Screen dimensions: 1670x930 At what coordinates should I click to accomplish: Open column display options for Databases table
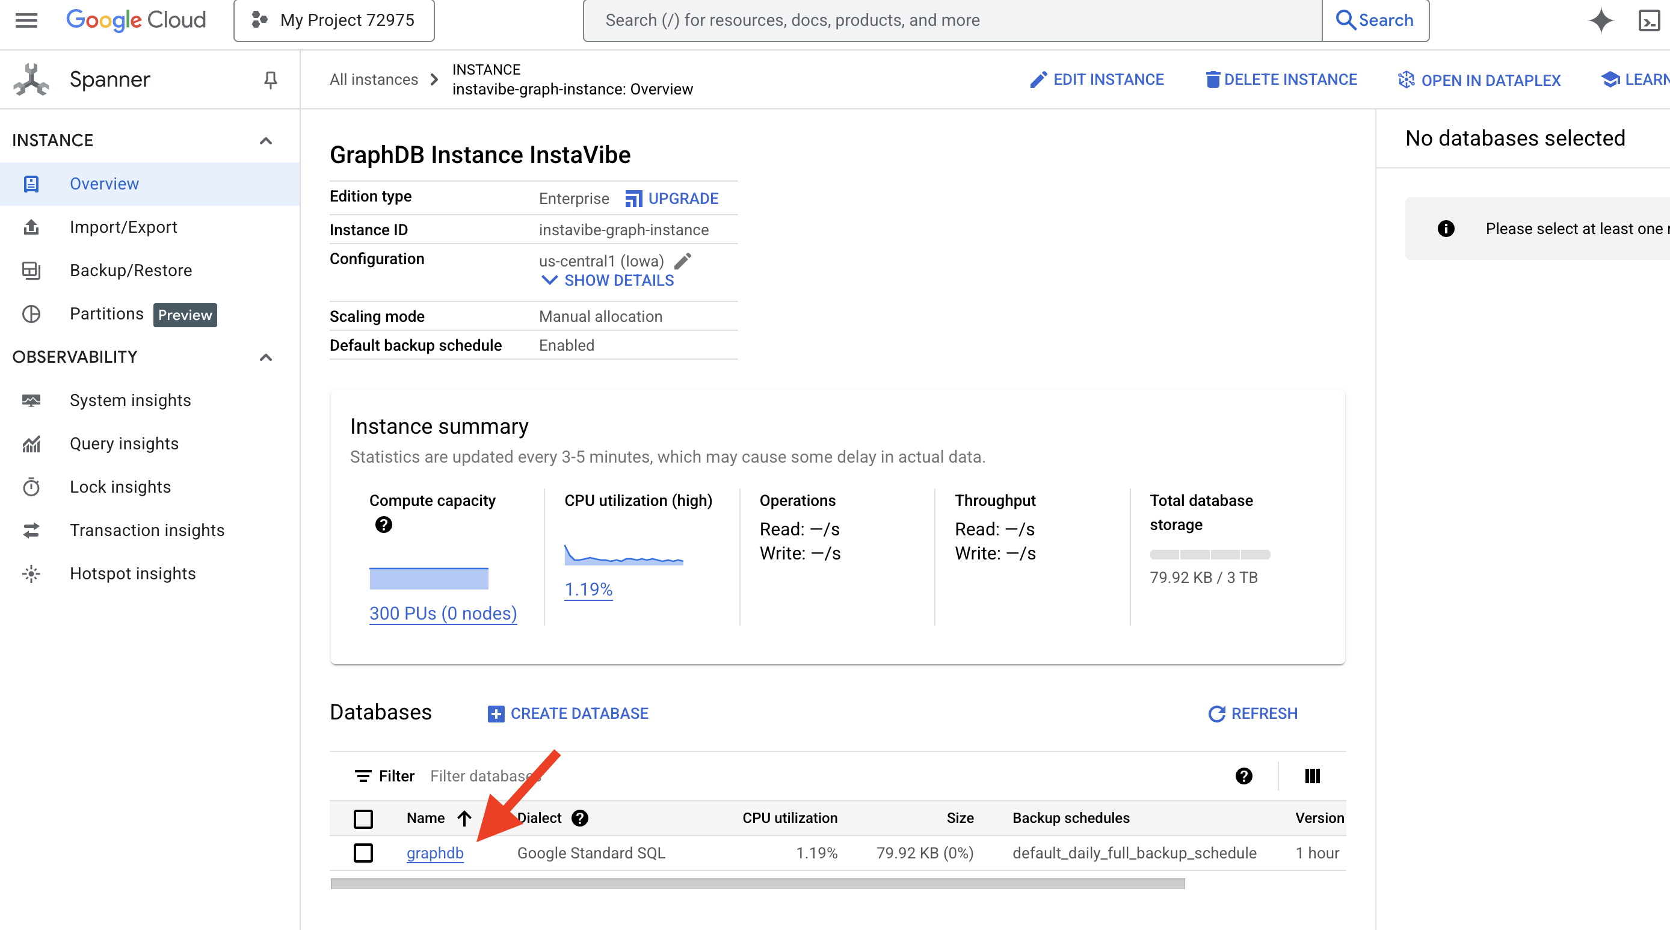[1312, 776]
